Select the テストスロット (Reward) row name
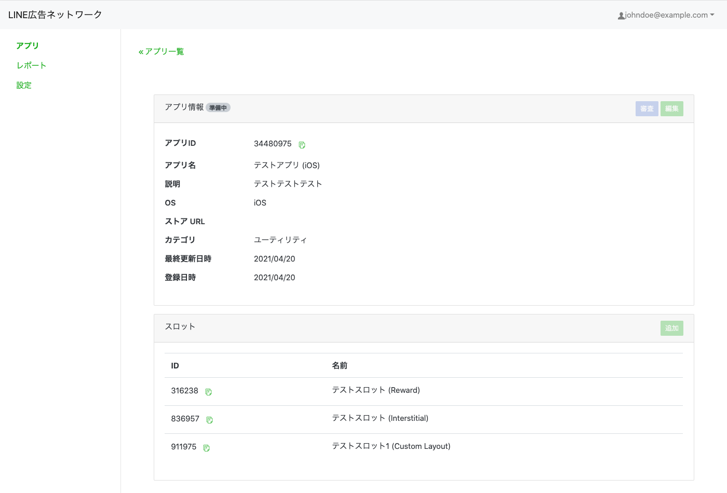The width and height of the screenshot is (727, 493). 376,390
